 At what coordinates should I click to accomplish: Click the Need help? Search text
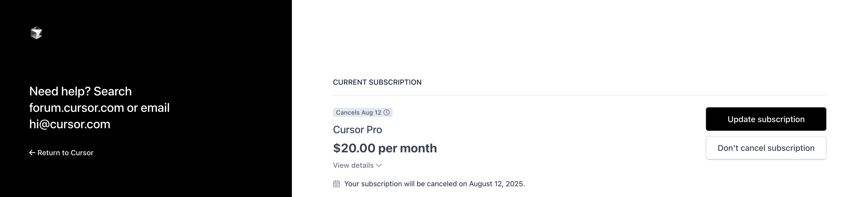(x=81, y=91)
